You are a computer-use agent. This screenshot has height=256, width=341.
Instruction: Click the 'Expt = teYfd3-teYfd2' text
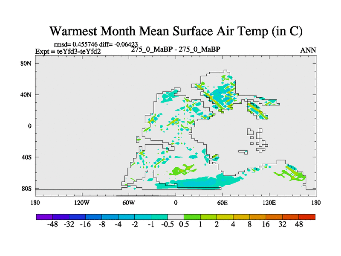point(68,52)
